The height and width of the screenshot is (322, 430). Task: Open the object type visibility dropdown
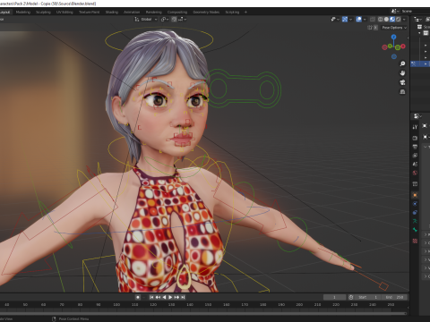click(335, 20)
